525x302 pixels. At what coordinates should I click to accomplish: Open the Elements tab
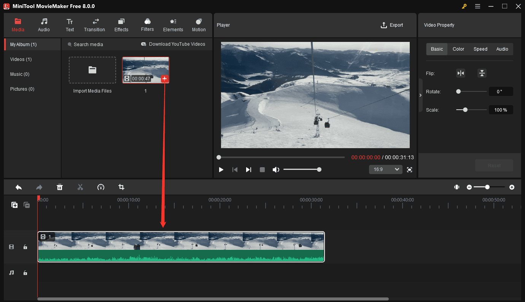pyautogui.click(x=173, y=25)
